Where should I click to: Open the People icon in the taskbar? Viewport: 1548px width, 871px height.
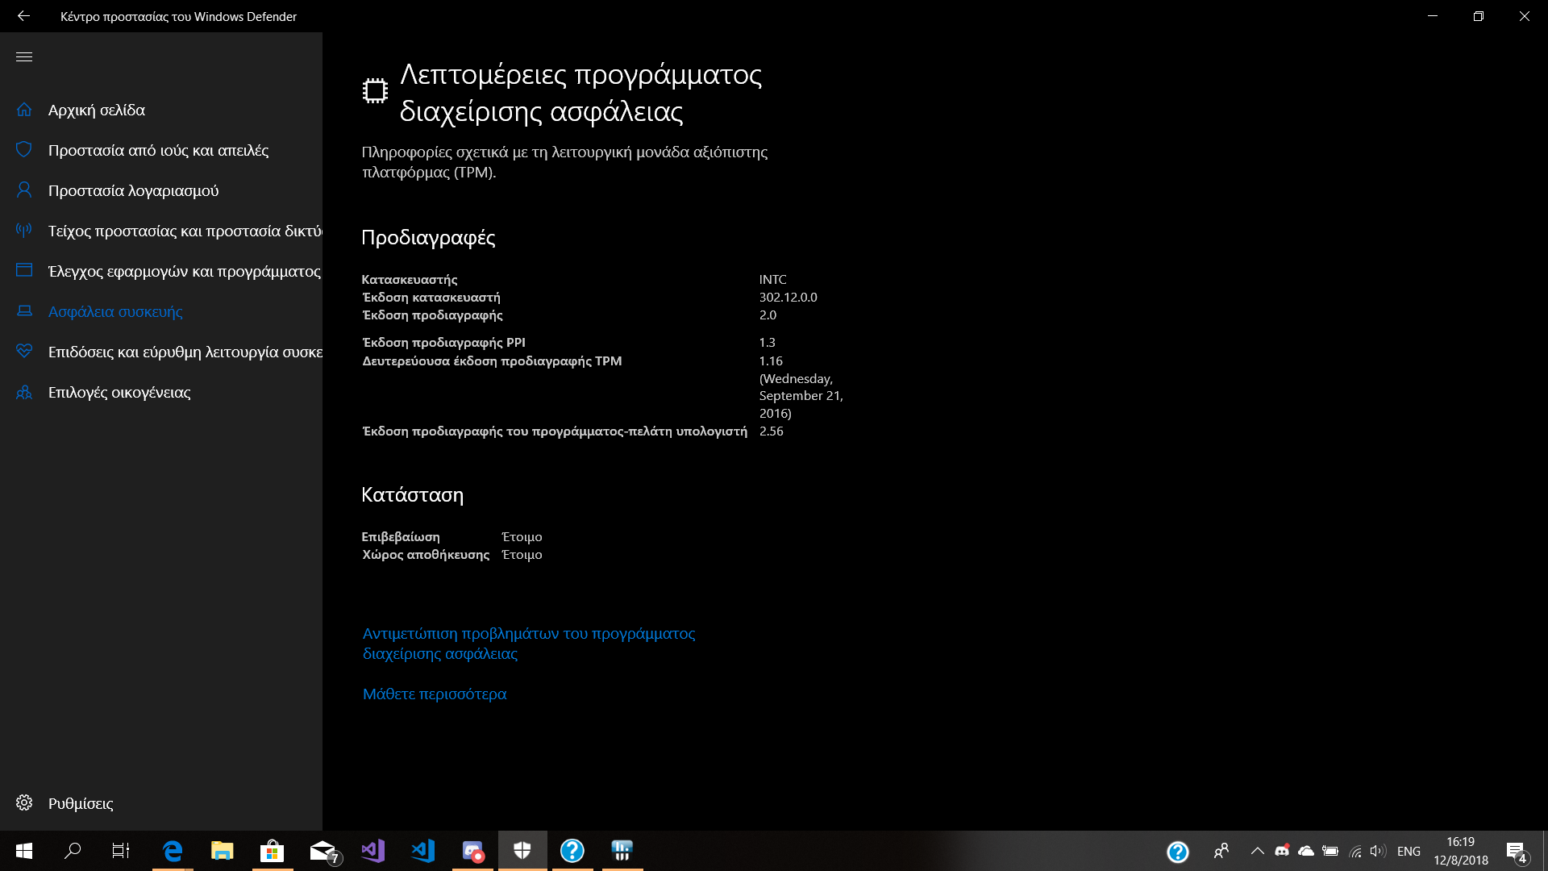click(x=1221, y=851)
